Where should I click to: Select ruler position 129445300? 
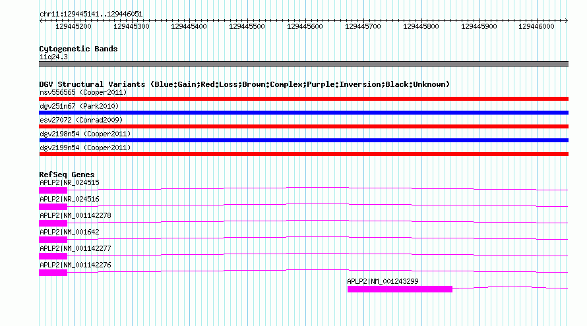point(131,26)
